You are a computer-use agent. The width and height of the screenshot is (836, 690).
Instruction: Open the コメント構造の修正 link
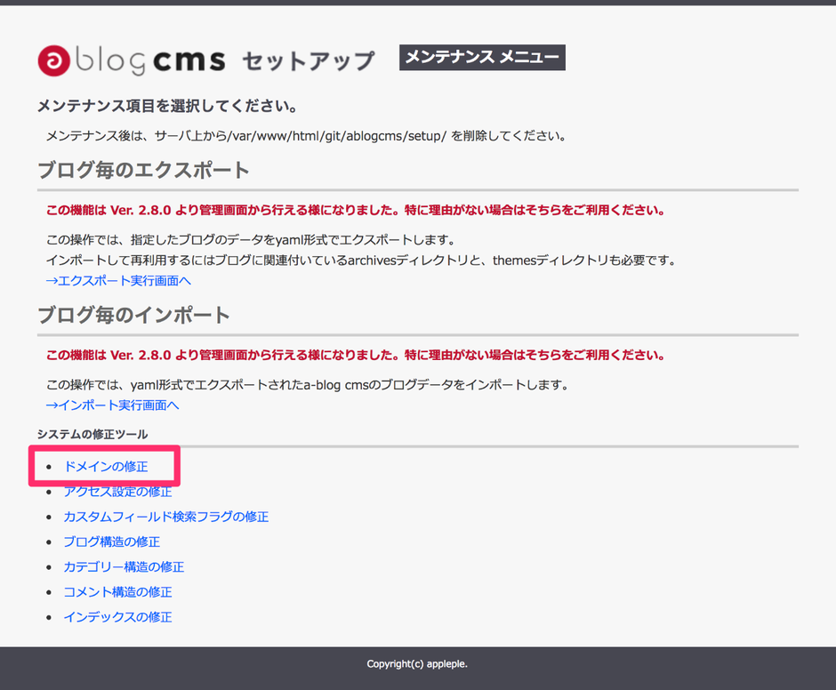click(117, 591)
